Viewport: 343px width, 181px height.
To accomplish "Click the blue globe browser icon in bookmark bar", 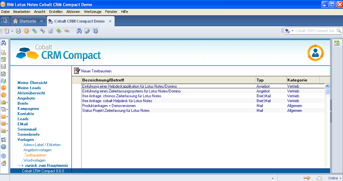I will (4, 147).
